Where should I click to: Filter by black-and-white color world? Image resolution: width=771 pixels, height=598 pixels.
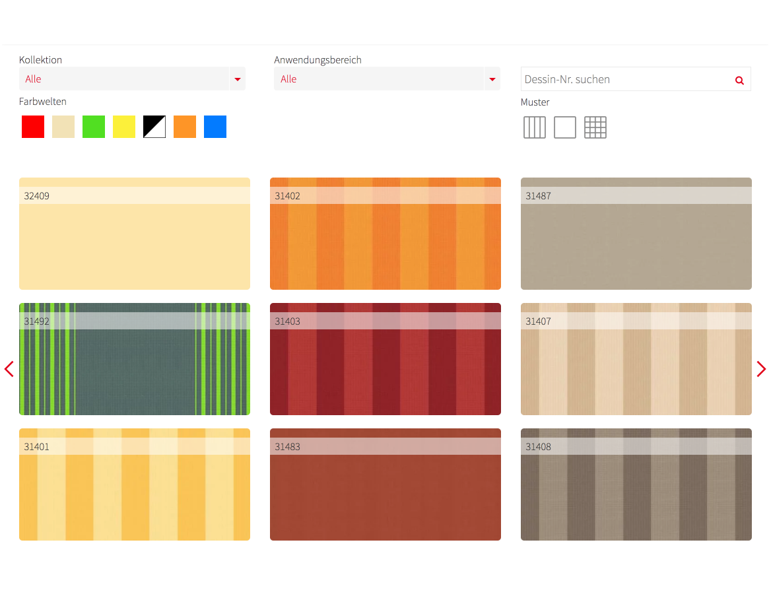click(154, 127)
